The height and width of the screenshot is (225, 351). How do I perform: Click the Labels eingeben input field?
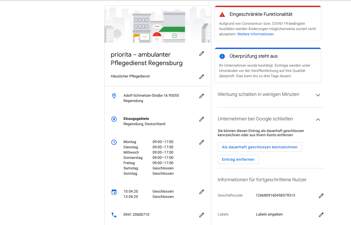tap(269, 214)
